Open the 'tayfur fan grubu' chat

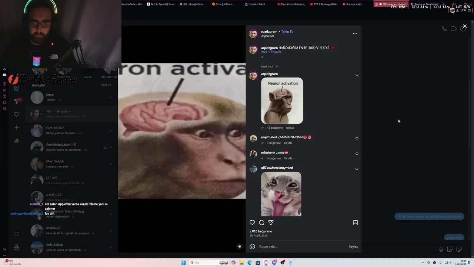pyautogui.click(x=71, y=114)
